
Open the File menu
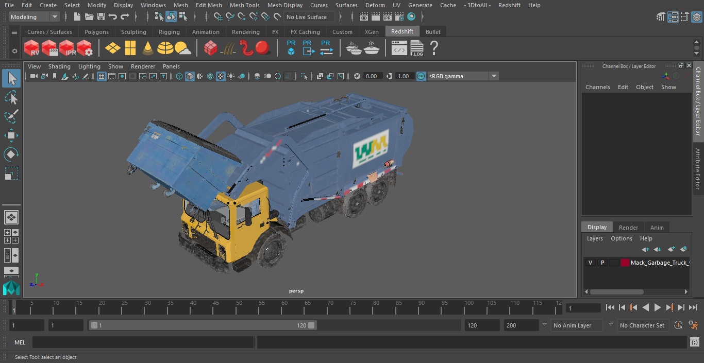pos(9,5)
